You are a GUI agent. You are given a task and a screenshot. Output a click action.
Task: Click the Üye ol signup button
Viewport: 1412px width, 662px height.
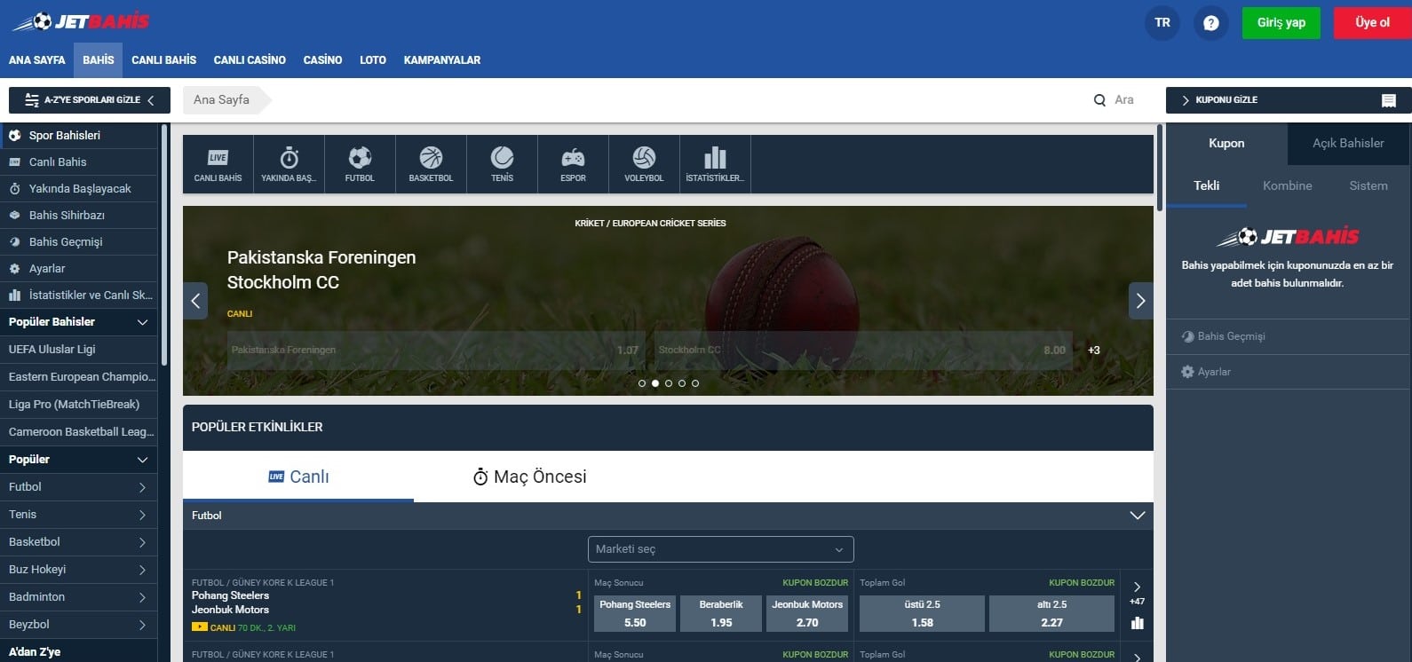[x=1371, y=23]
